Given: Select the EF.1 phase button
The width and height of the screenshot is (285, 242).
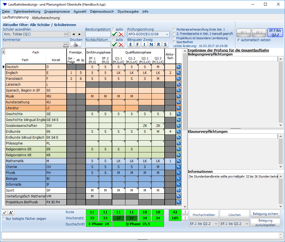Looking at the screenshot, I should coord(244,33).
